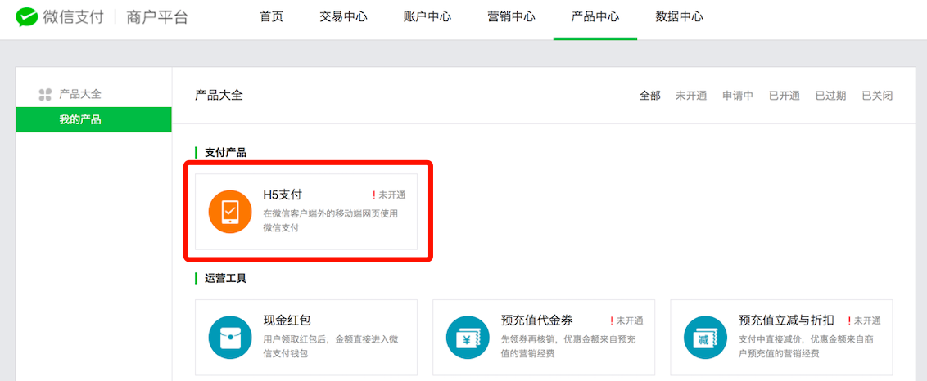Select the 产品中心 tab
Screen dimensions: 927x381
pyautogui.click(x=595, y=16)
